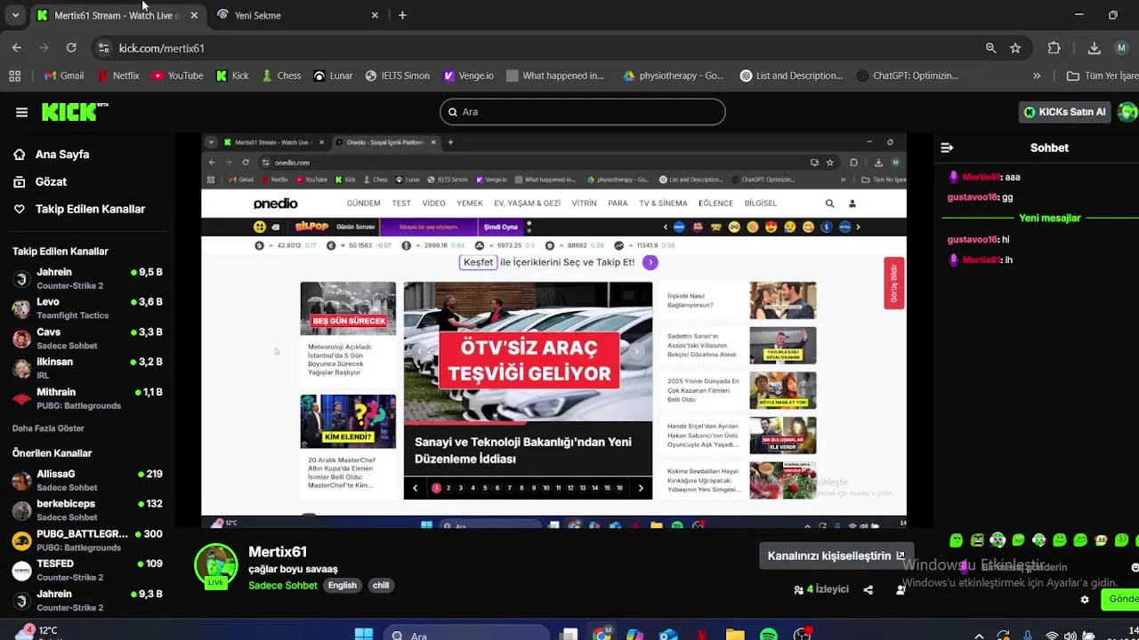Click the chill tag

pyautogui.click(x=381, y=585)
